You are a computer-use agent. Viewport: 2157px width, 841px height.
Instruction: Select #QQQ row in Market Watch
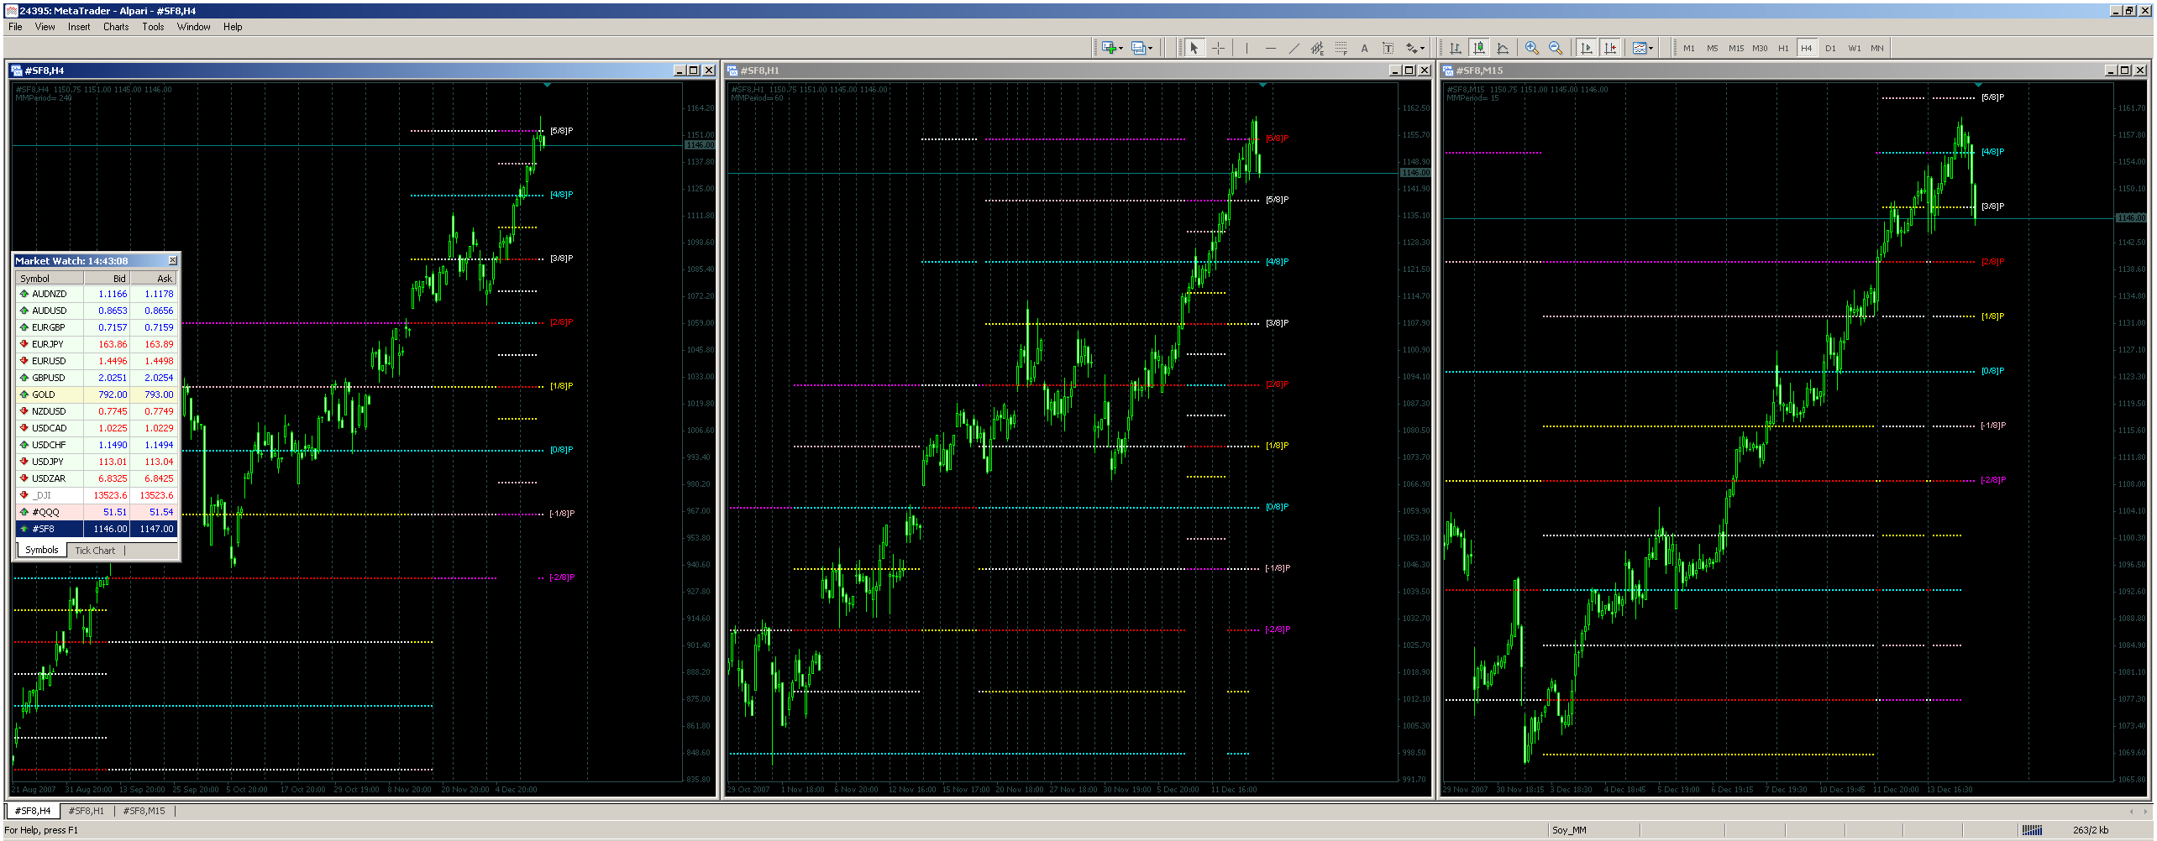click(x=97, y=512)
